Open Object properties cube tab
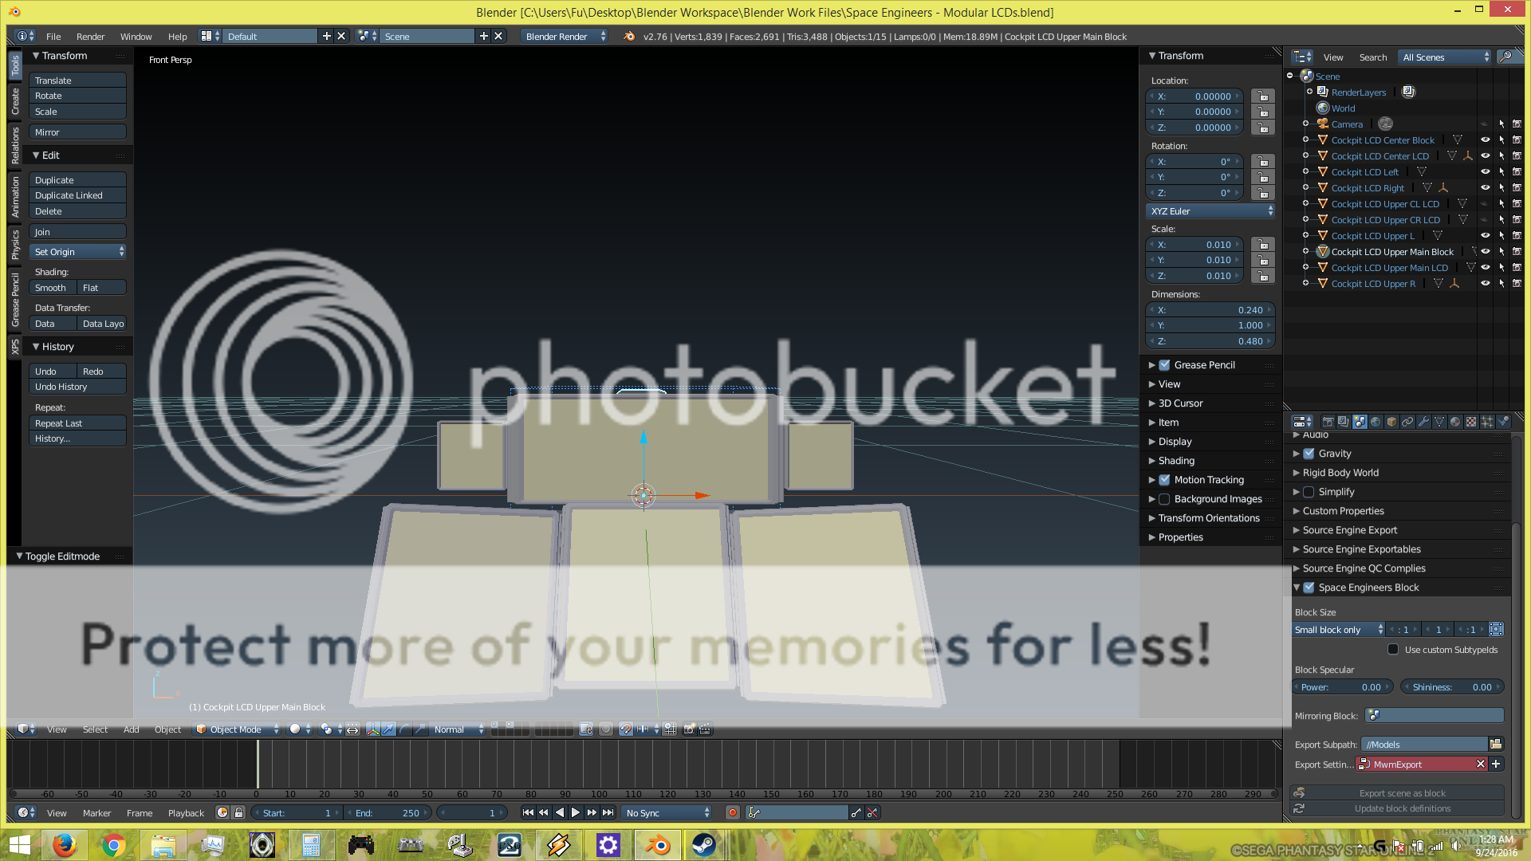The height and width of the screenshot is (861, 1531). pos(1391,422)
